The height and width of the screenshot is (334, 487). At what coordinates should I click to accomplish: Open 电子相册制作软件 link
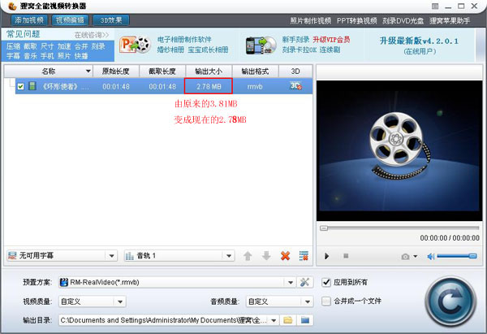tap(184, 40)
